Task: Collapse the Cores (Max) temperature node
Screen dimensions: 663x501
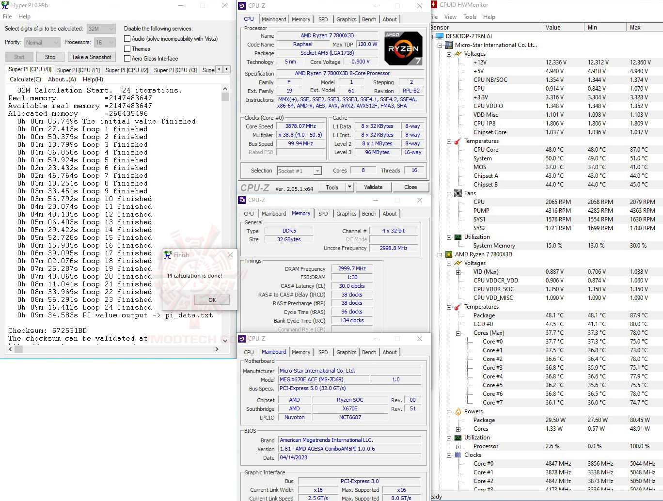Action: (x=458, y=333)
